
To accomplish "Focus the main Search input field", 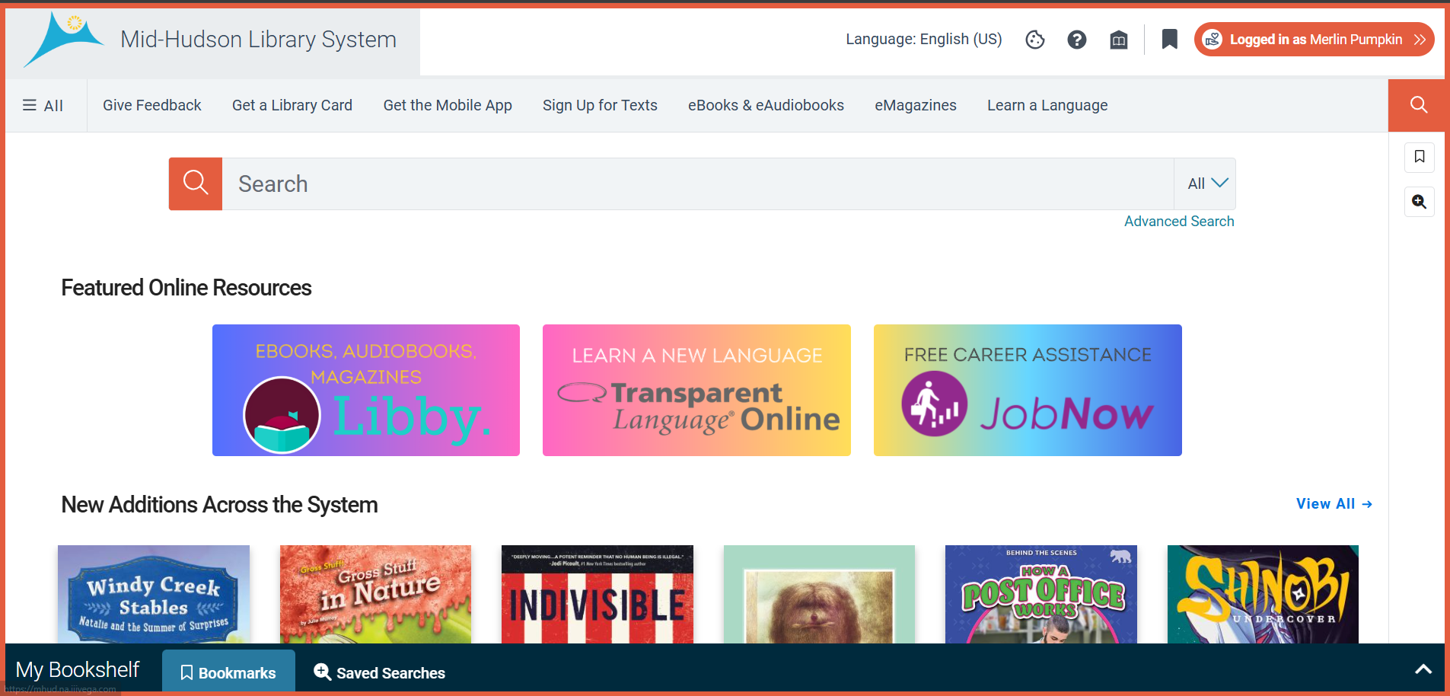I will [x=698, y=184].
